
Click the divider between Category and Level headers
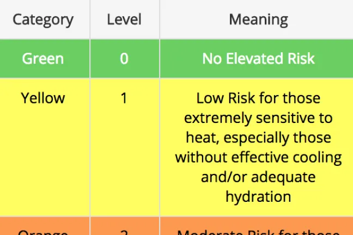click(89, 20)
